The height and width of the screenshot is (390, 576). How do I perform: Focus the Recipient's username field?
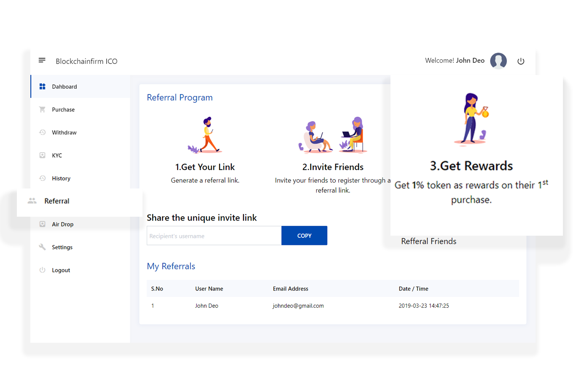click(214, 236)
